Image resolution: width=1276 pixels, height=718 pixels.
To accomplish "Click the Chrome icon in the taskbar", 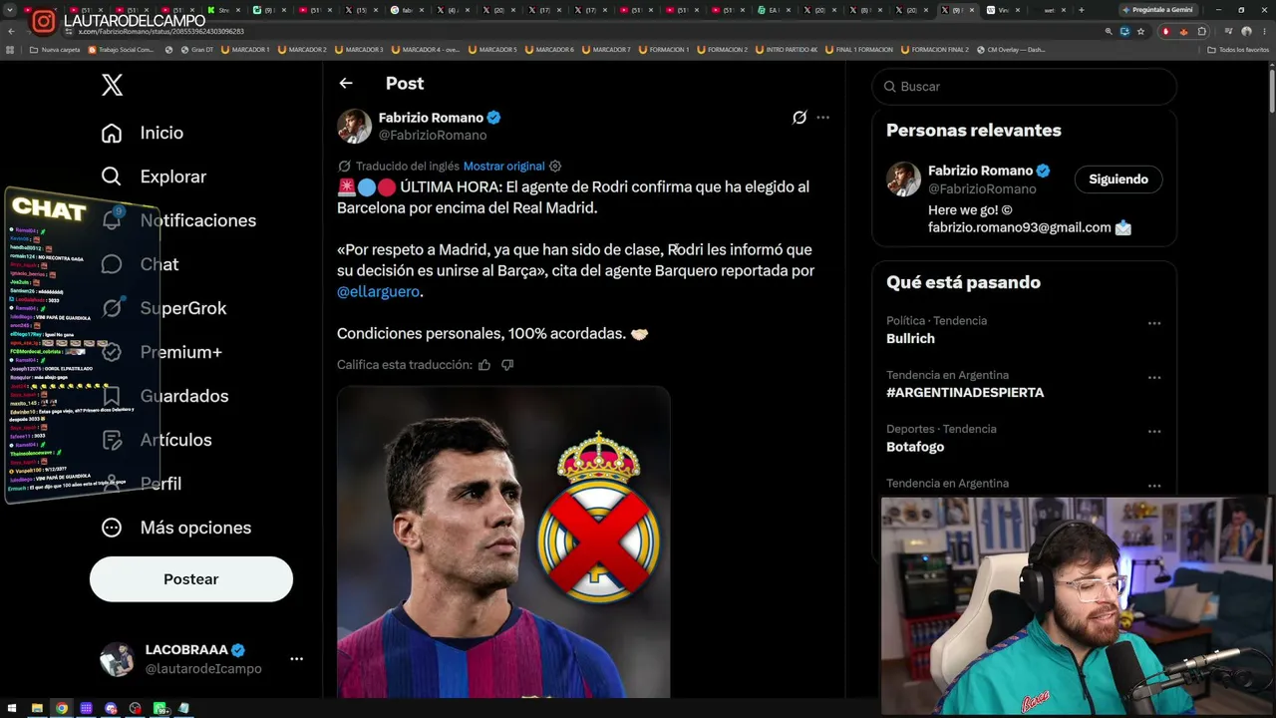I will 62,708.
